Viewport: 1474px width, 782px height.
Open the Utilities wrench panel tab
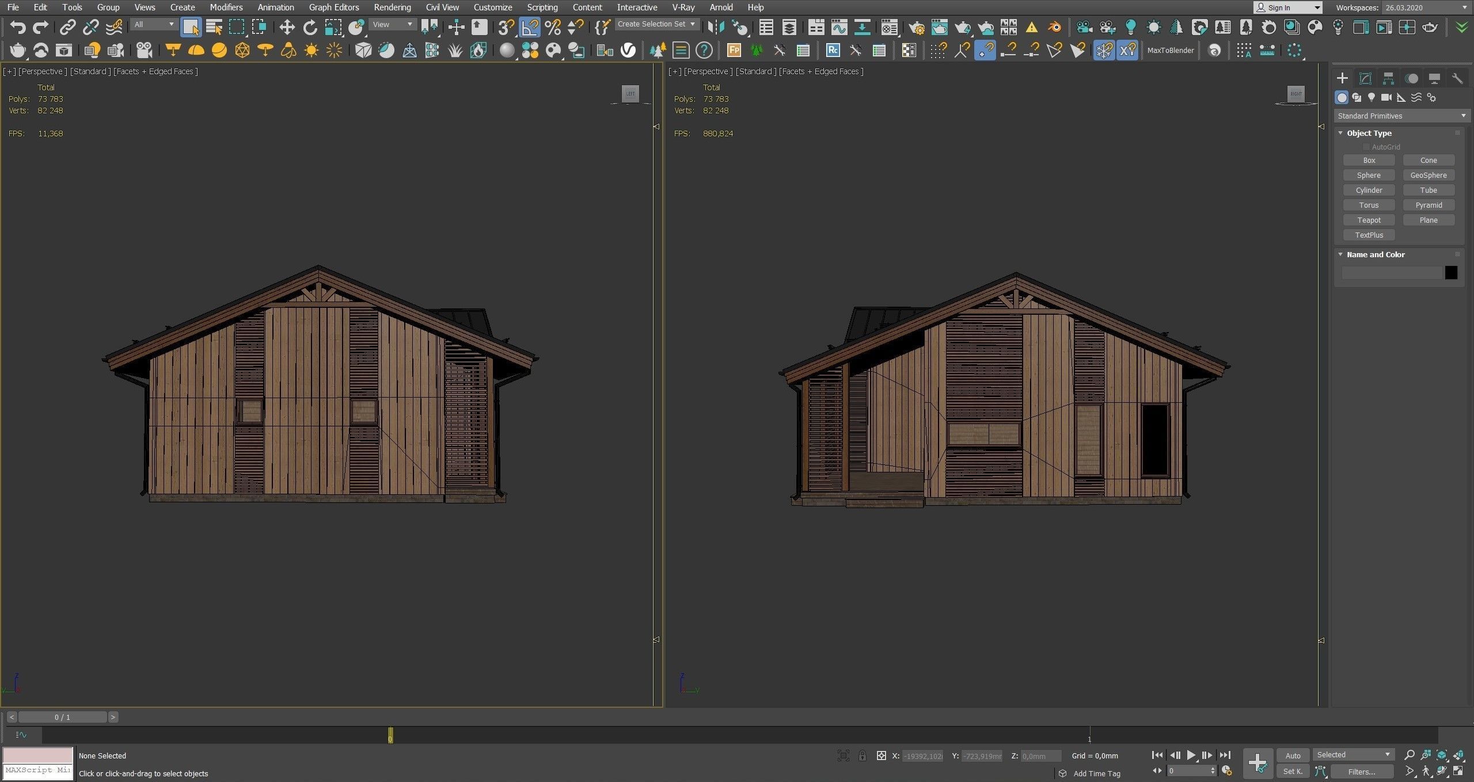pyautogui.click(x=1457, y=78)
